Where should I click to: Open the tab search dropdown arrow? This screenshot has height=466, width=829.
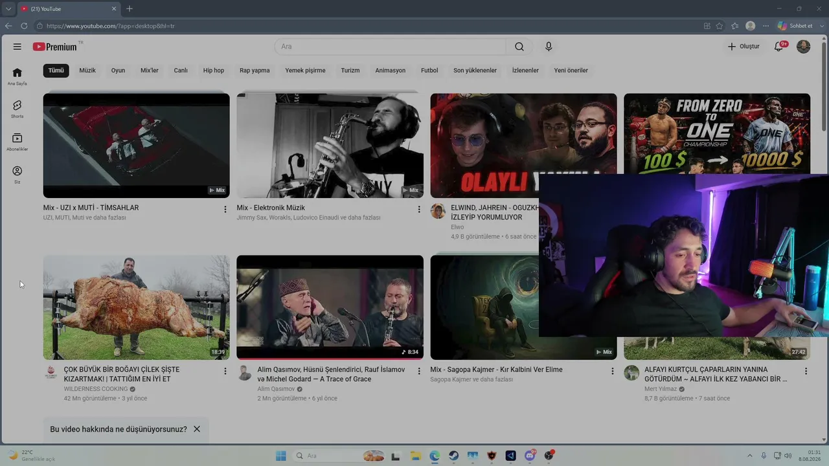8,8
